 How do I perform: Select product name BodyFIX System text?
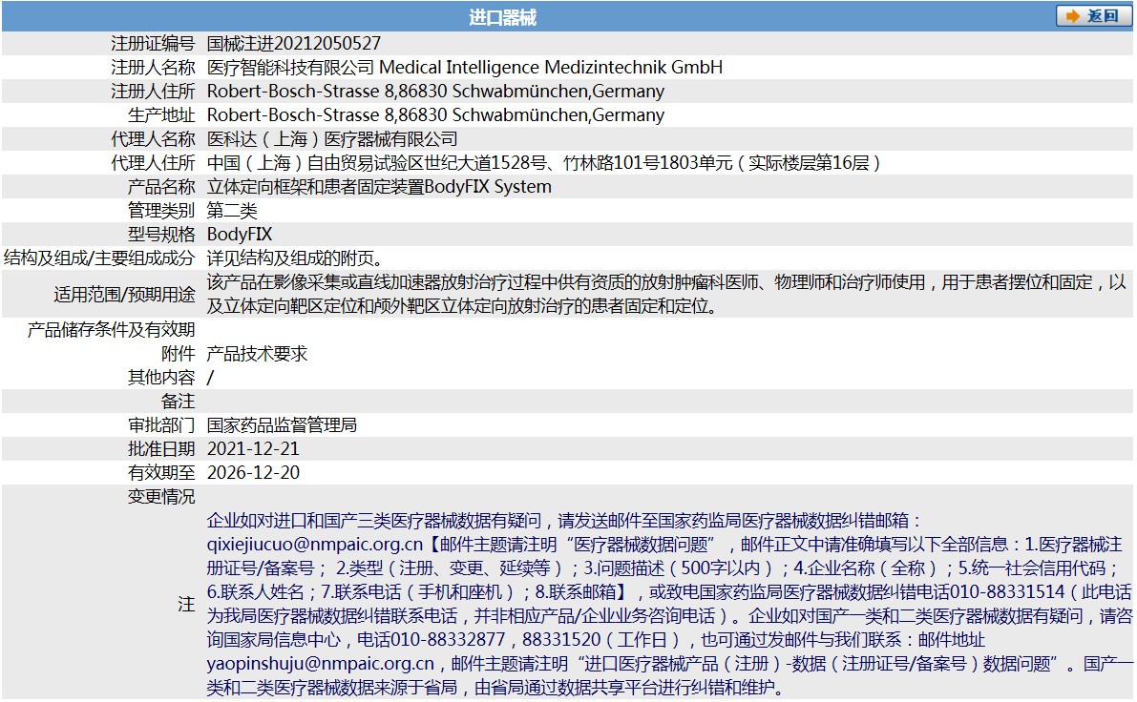coord(488,187)
